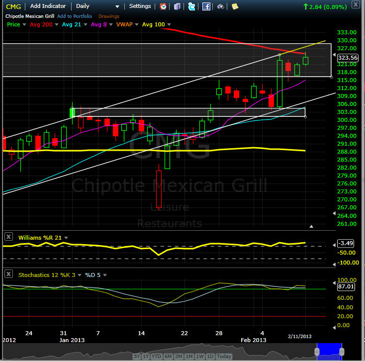The height and width of the screenshot is (362, 365).
Task: Remove the Stochastics indicator panel
Action: click(8, 274)
